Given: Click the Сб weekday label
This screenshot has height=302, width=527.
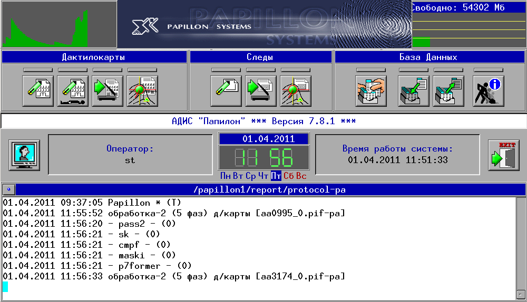Looking at the screenshot, I should (289, 176).
